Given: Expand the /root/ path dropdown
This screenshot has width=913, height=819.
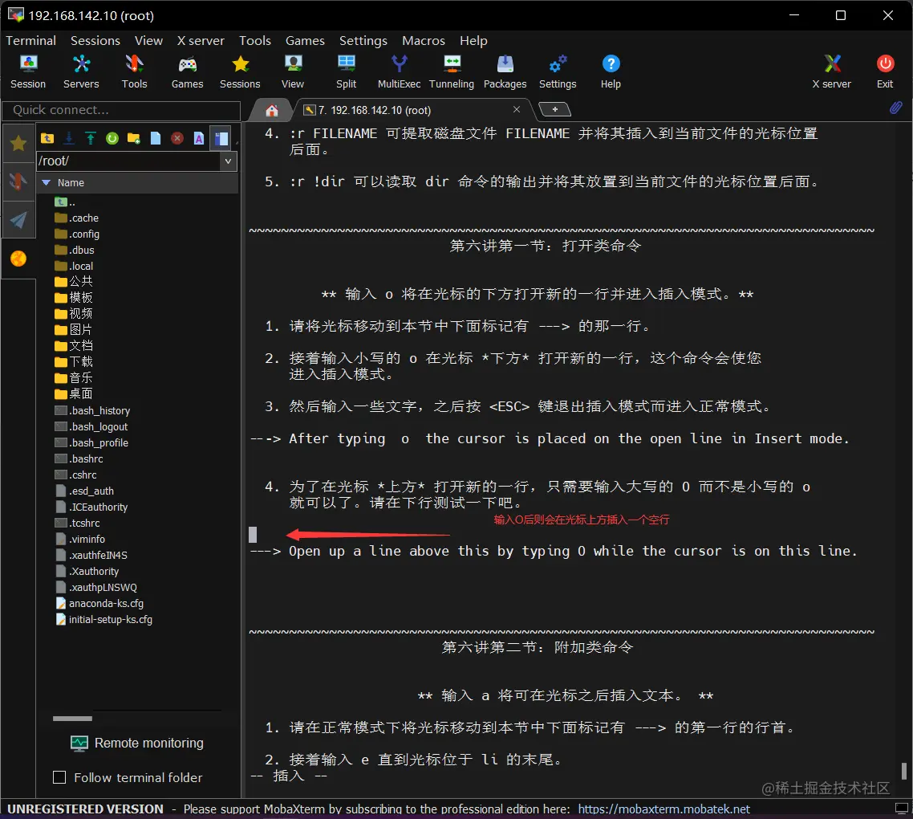Looking at the screenshot, I should [228, 161].
